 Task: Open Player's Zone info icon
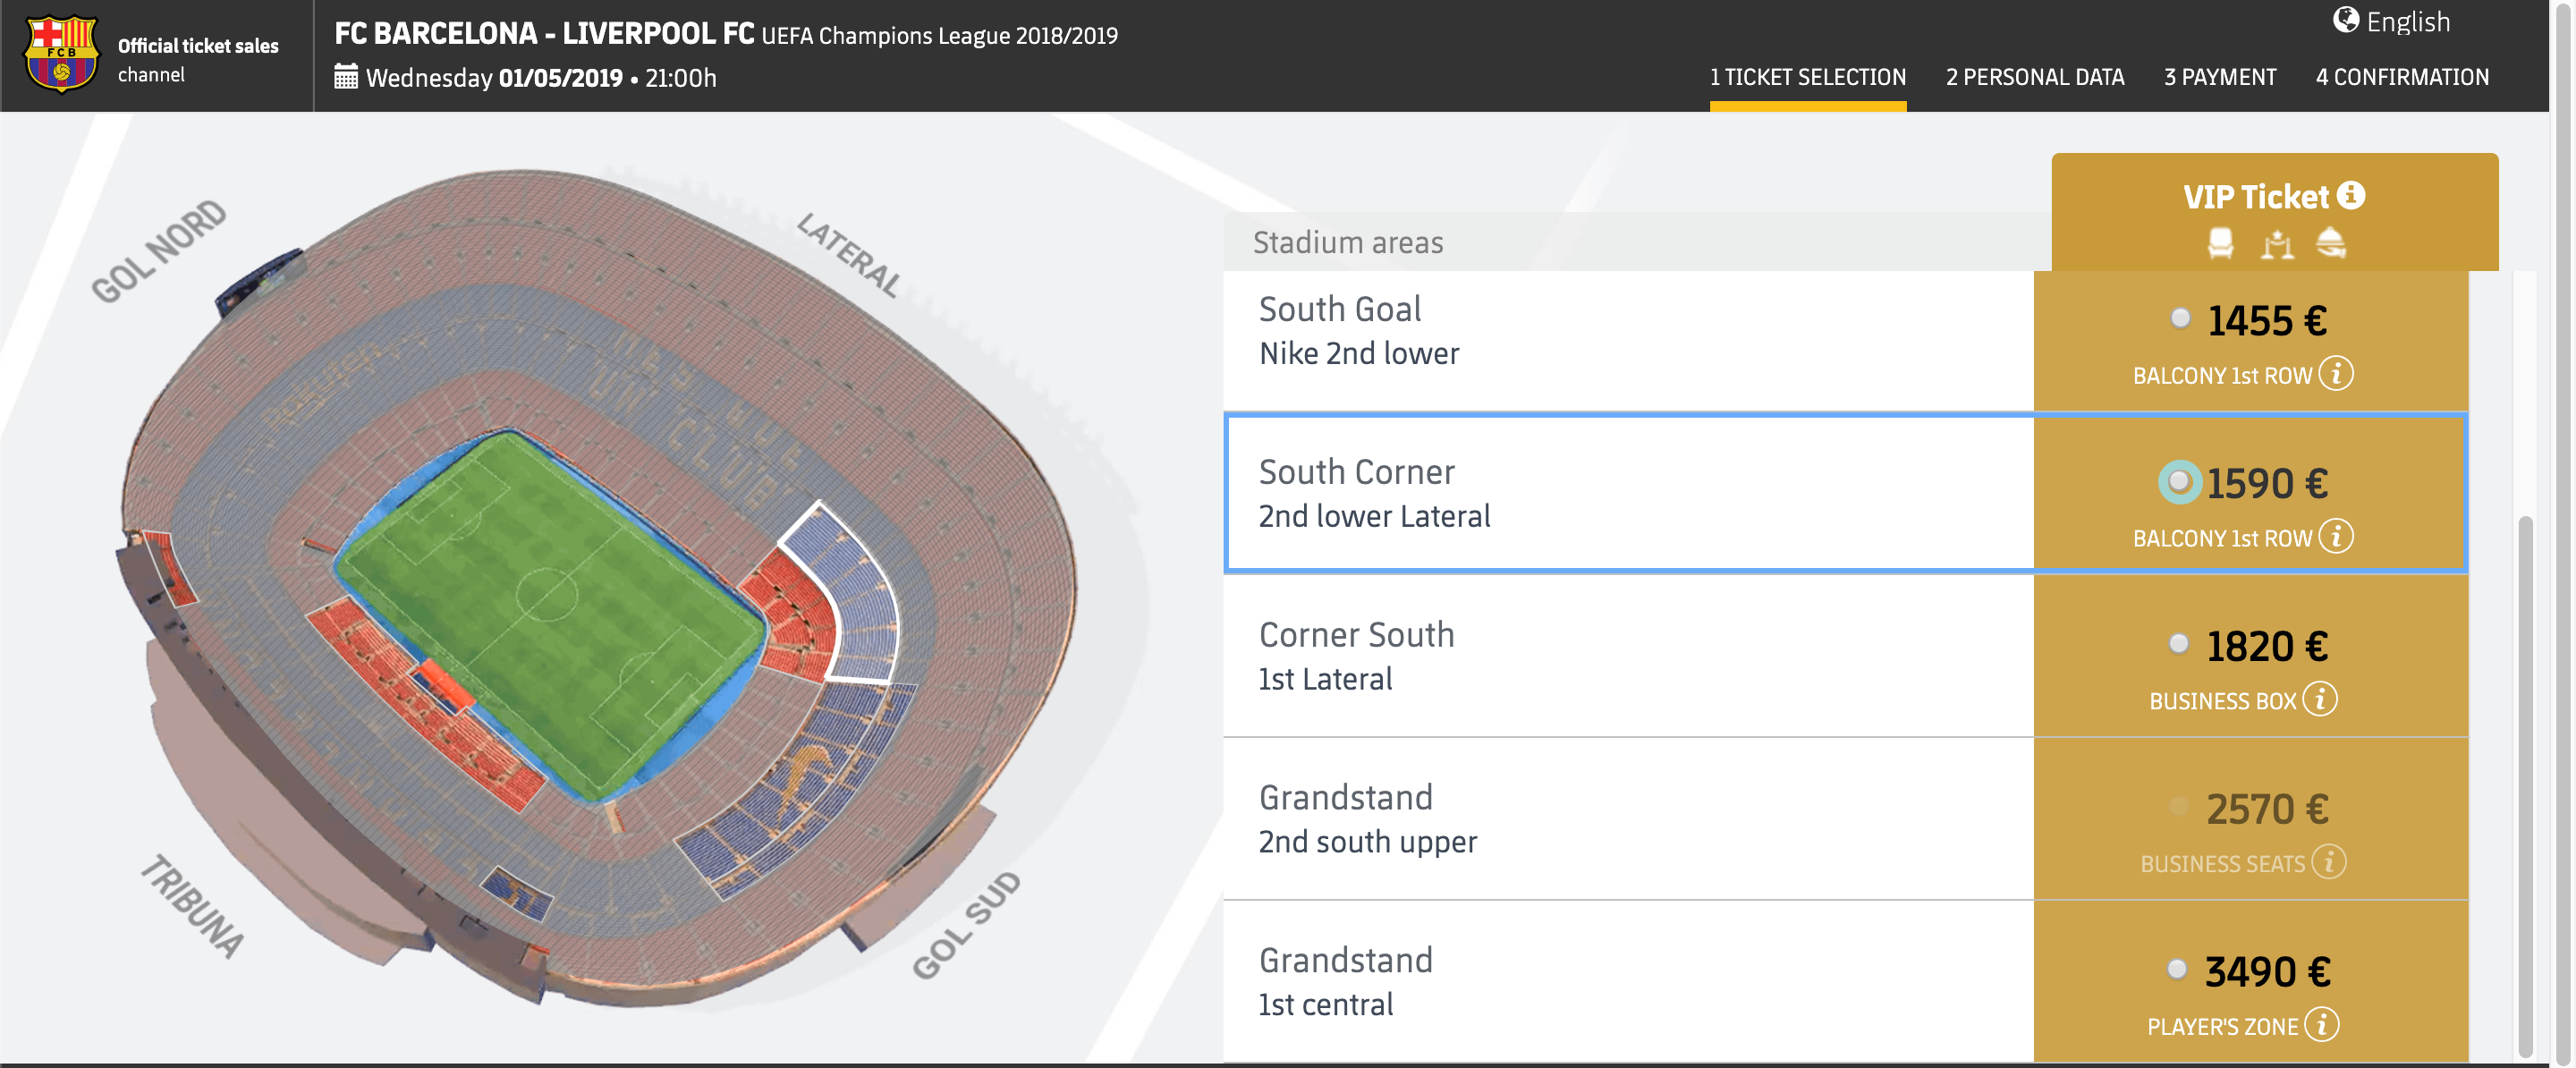tap(2322, 1025)
